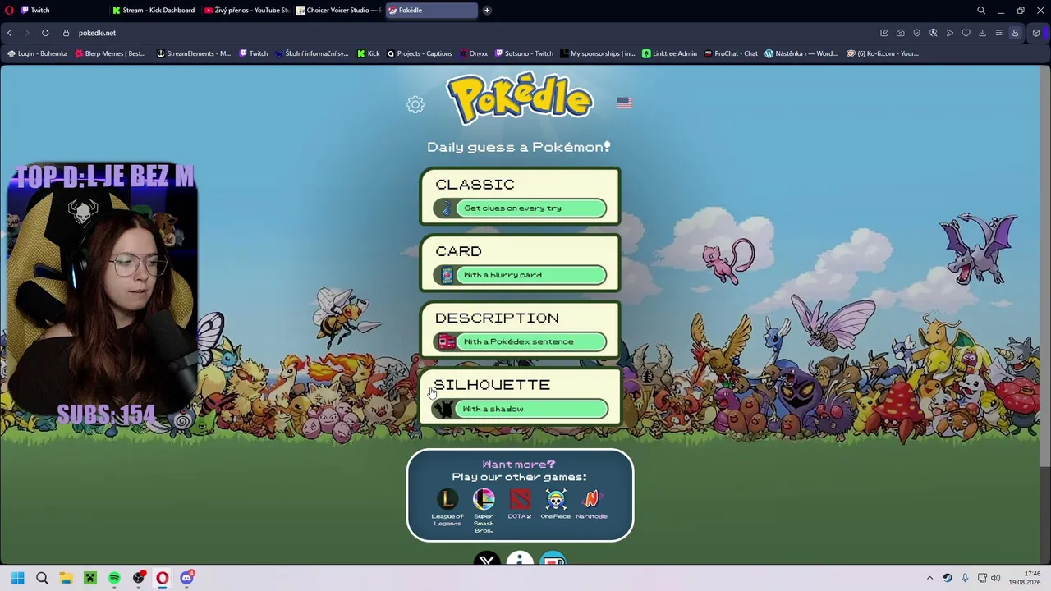Image resolution: width=1051 pixels, height=591 pixels.
Task: Open StreamElements bookmark
Action: pyautogui.click(x=194, y=53)
